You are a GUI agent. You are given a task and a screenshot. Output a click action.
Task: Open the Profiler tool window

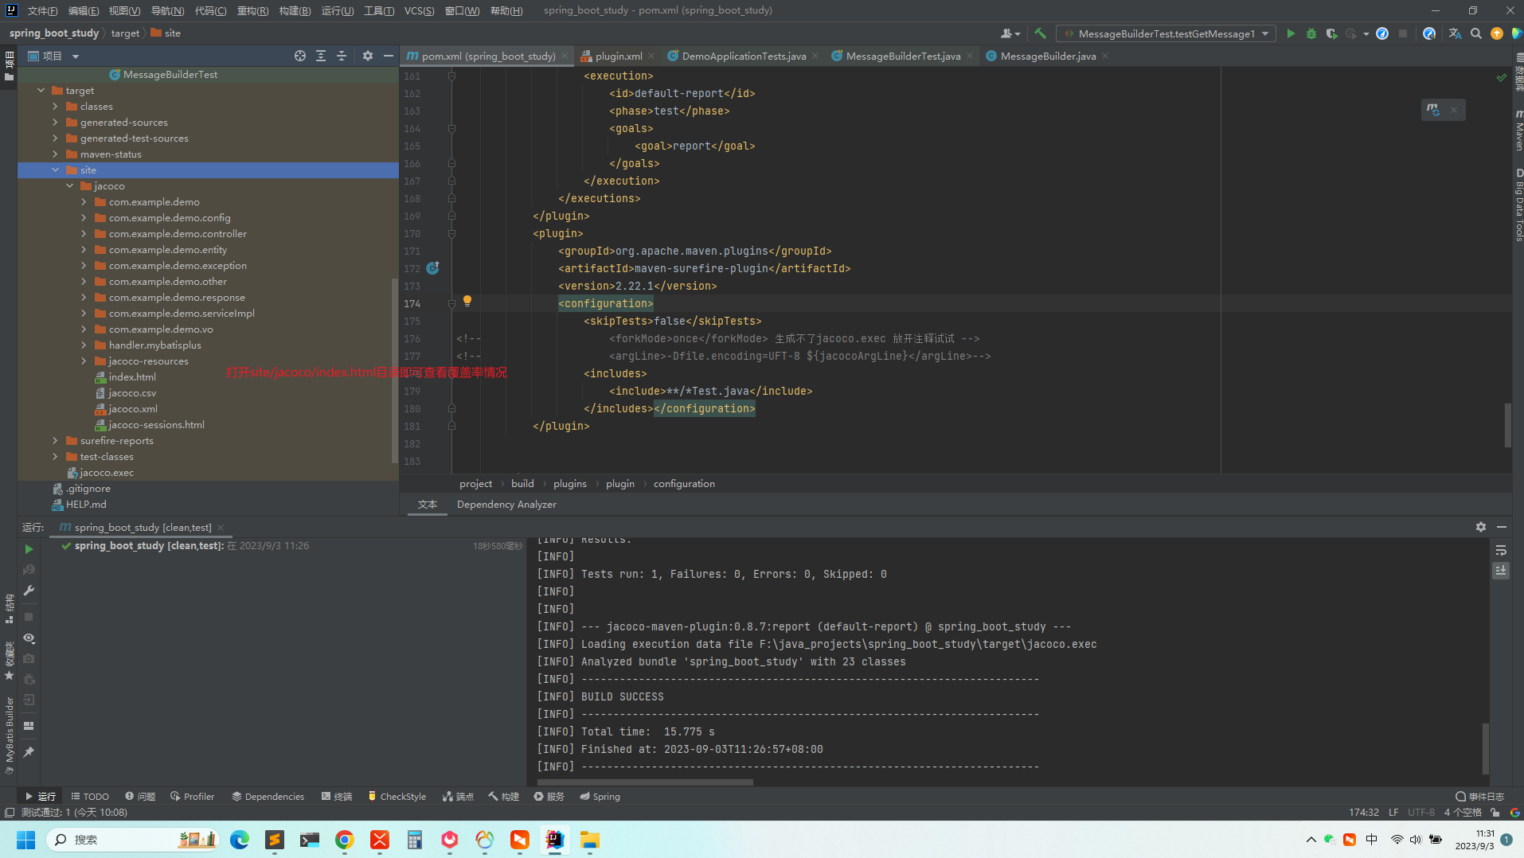pos(192,797)
